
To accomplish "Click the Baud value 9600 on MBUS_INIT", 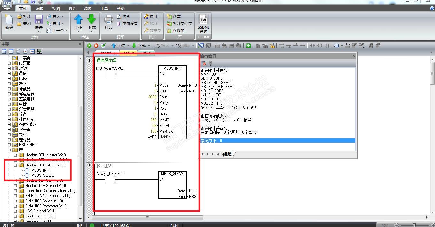I will click(153, 97).
